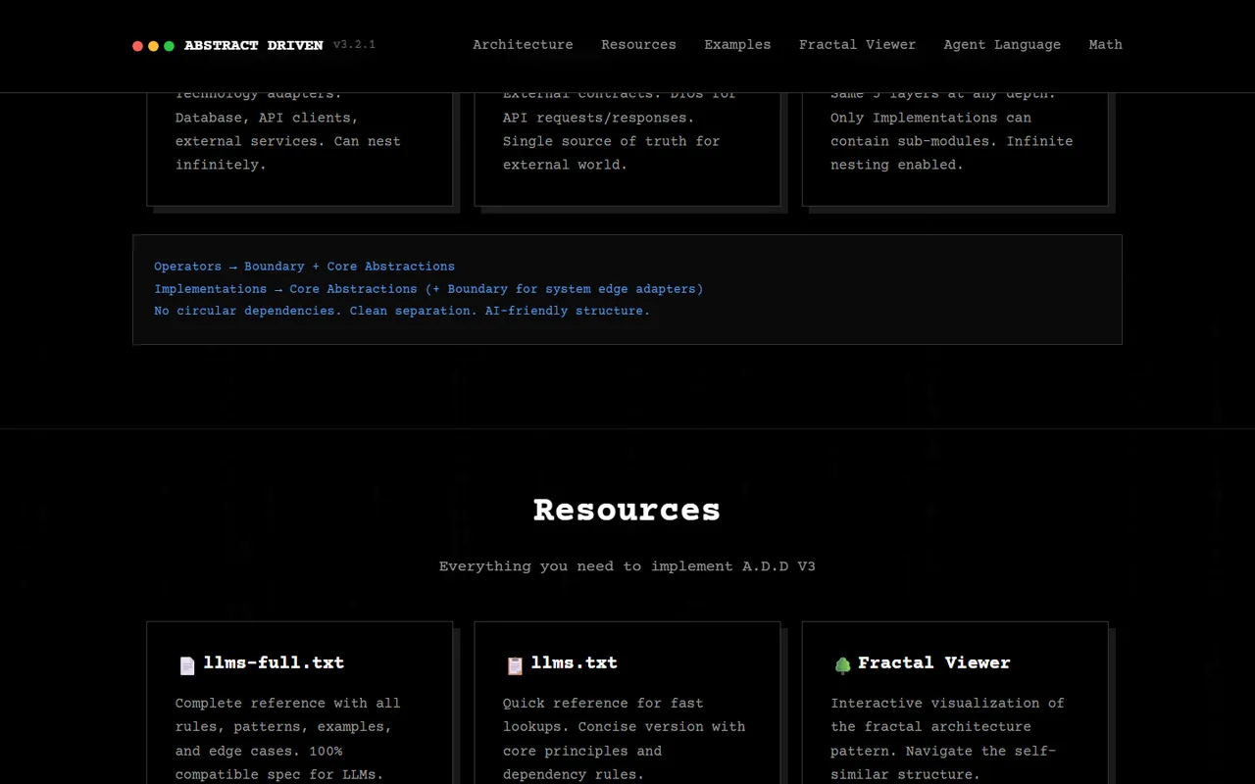Click the 'Operators → Boundary + Core Abstractions' line
This screenshot has width=1255, height=784.
point(304,267)
